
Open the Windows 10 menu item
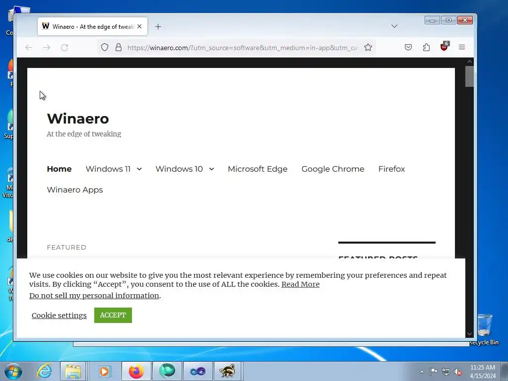coord(179,169)
